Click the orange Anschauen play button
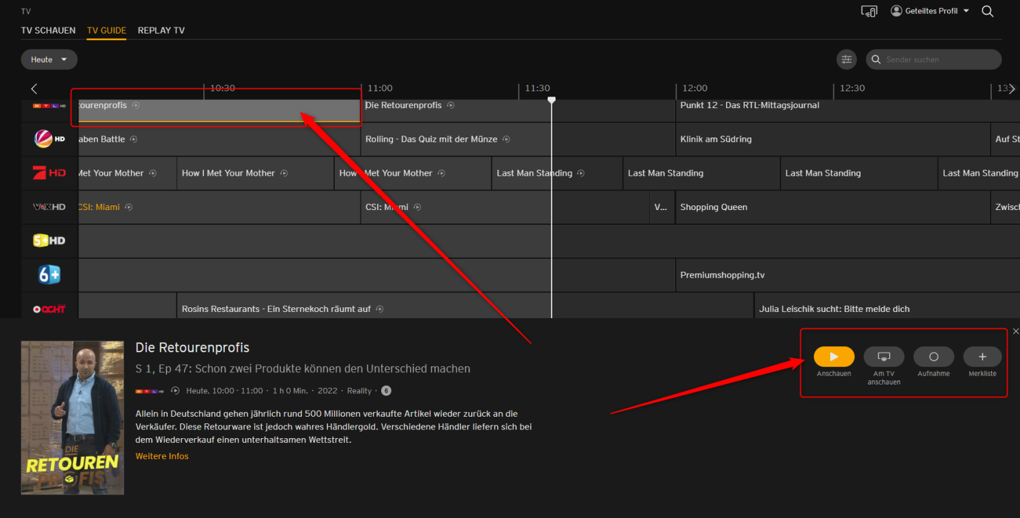1020x518 pixels. [x=834, y=357]
